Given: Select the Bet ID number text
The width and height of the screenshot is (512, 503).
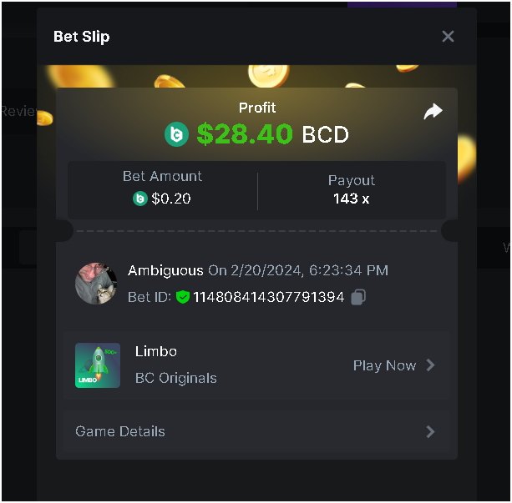Looking at the screenshot, I should [268, 297].
